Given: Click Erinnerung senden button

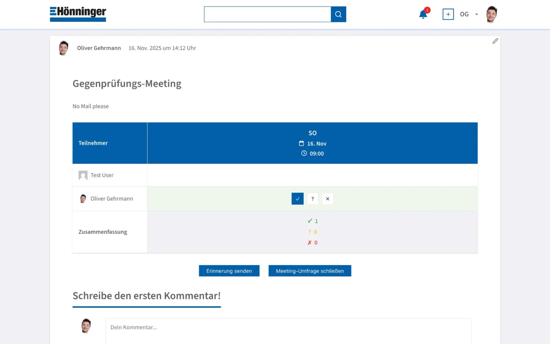Looking at the screenshot, I should [229, 271].
